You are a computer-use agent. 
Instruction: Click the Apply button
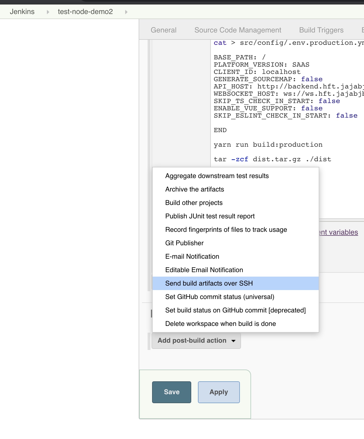(x=219, y=392)
